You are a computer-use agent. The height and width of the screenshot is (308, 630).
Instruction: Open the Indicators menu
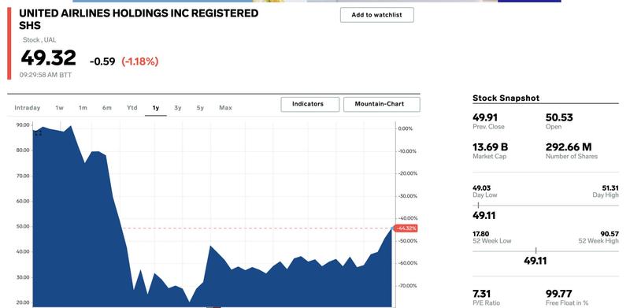tap(309, 104)
